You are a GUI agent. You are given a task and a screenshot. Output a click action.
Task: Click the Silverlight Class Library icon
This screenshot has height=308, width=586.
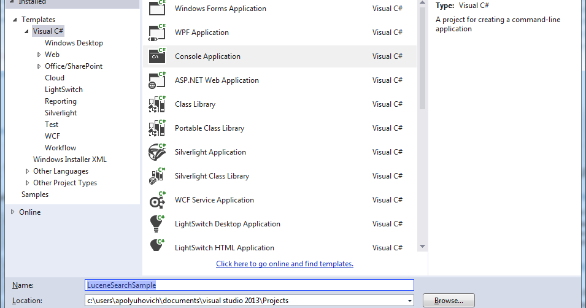(157, 176)
